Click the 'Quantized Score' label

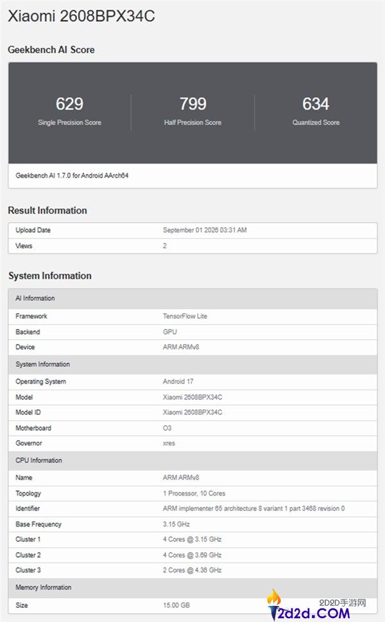click(x=316, y=122)
